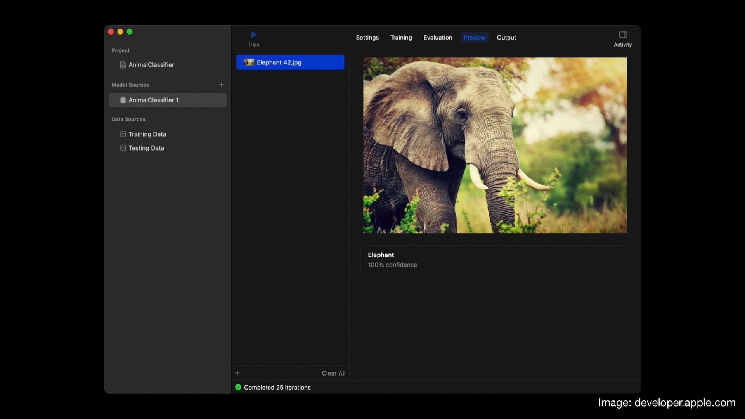
Task: Click the elephant preview image
Action: 495,145
